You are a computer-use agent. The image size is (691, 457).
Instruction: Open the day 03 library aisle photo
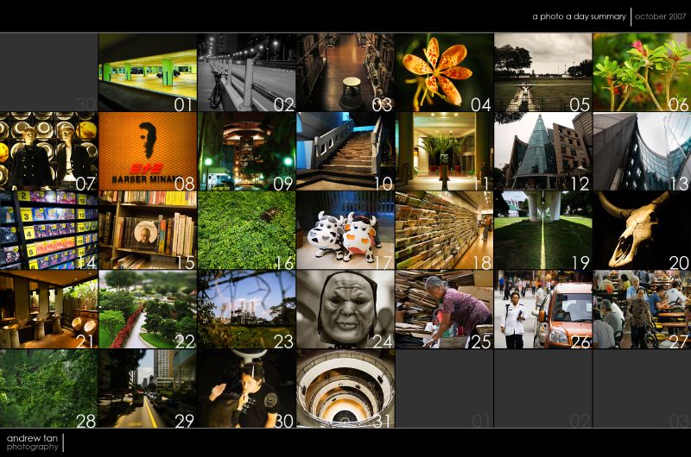click(x=345, y=72)
